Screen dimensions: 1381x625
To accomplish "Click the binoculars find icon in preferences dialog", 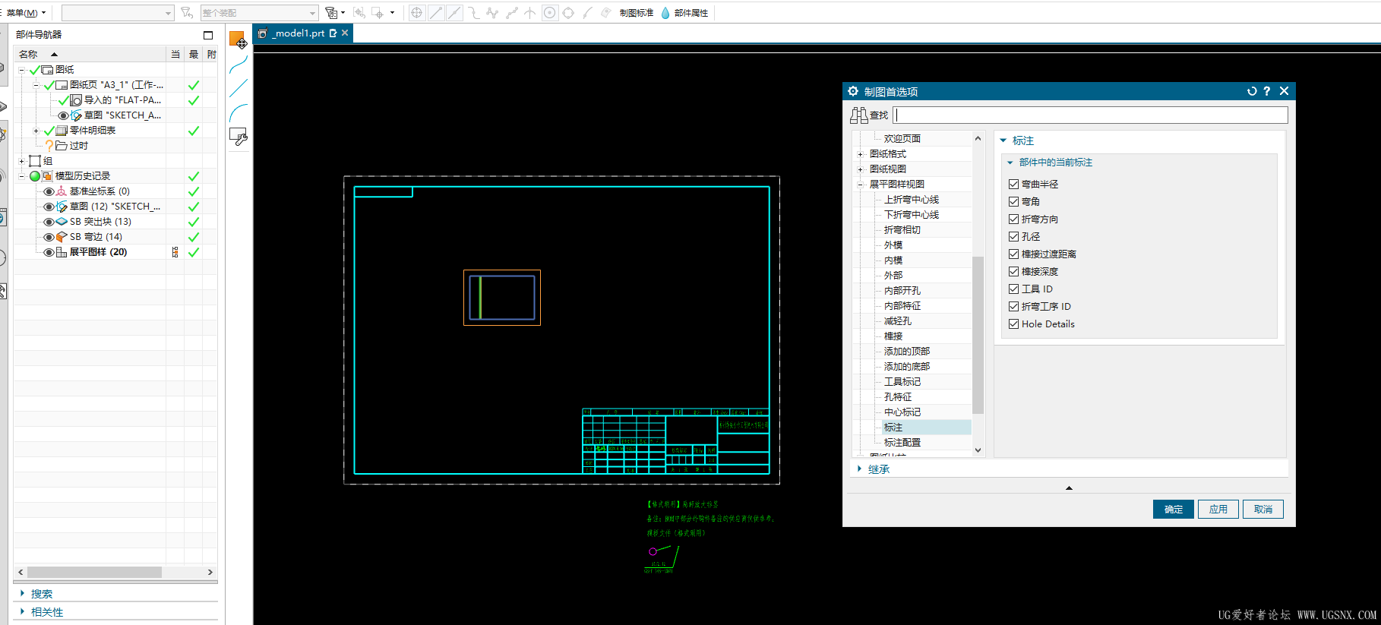I will tap(858, 115).
